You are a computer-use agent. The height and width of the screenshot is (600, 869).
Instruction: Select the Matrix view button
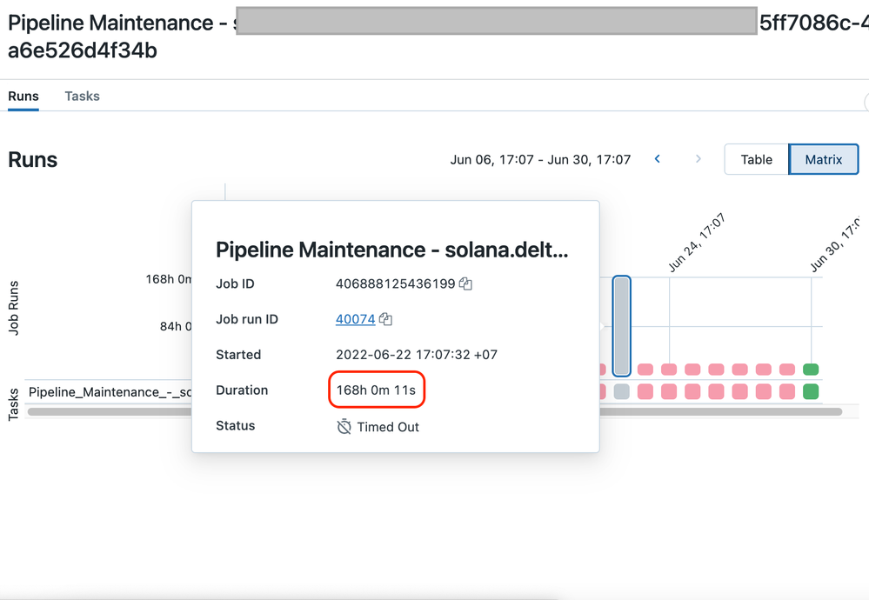point(823,159)
